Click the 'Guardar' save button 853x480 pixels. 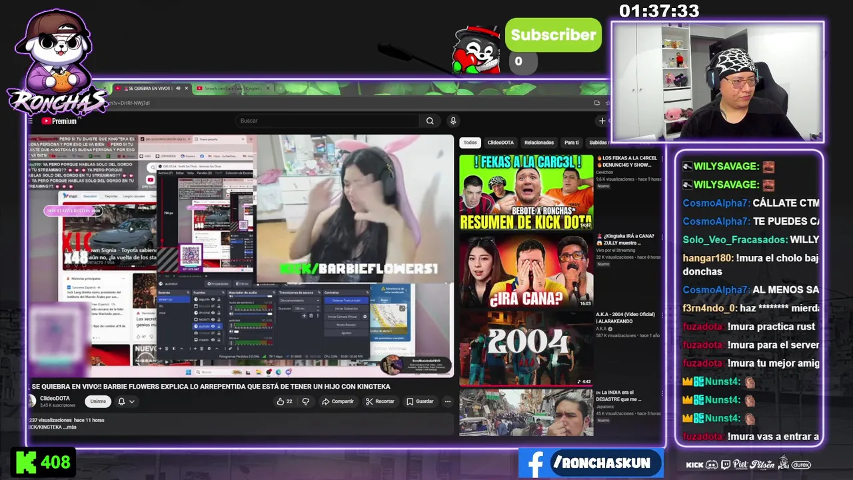coord(420,401)
